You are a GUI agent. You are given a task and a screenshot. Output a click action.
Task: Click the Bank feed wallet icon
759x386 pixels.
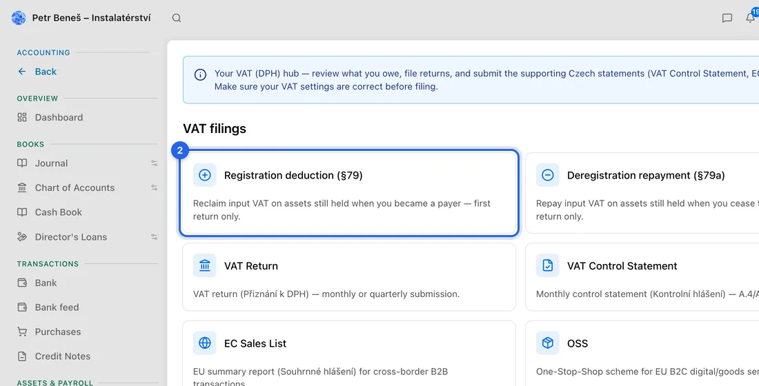22,307
